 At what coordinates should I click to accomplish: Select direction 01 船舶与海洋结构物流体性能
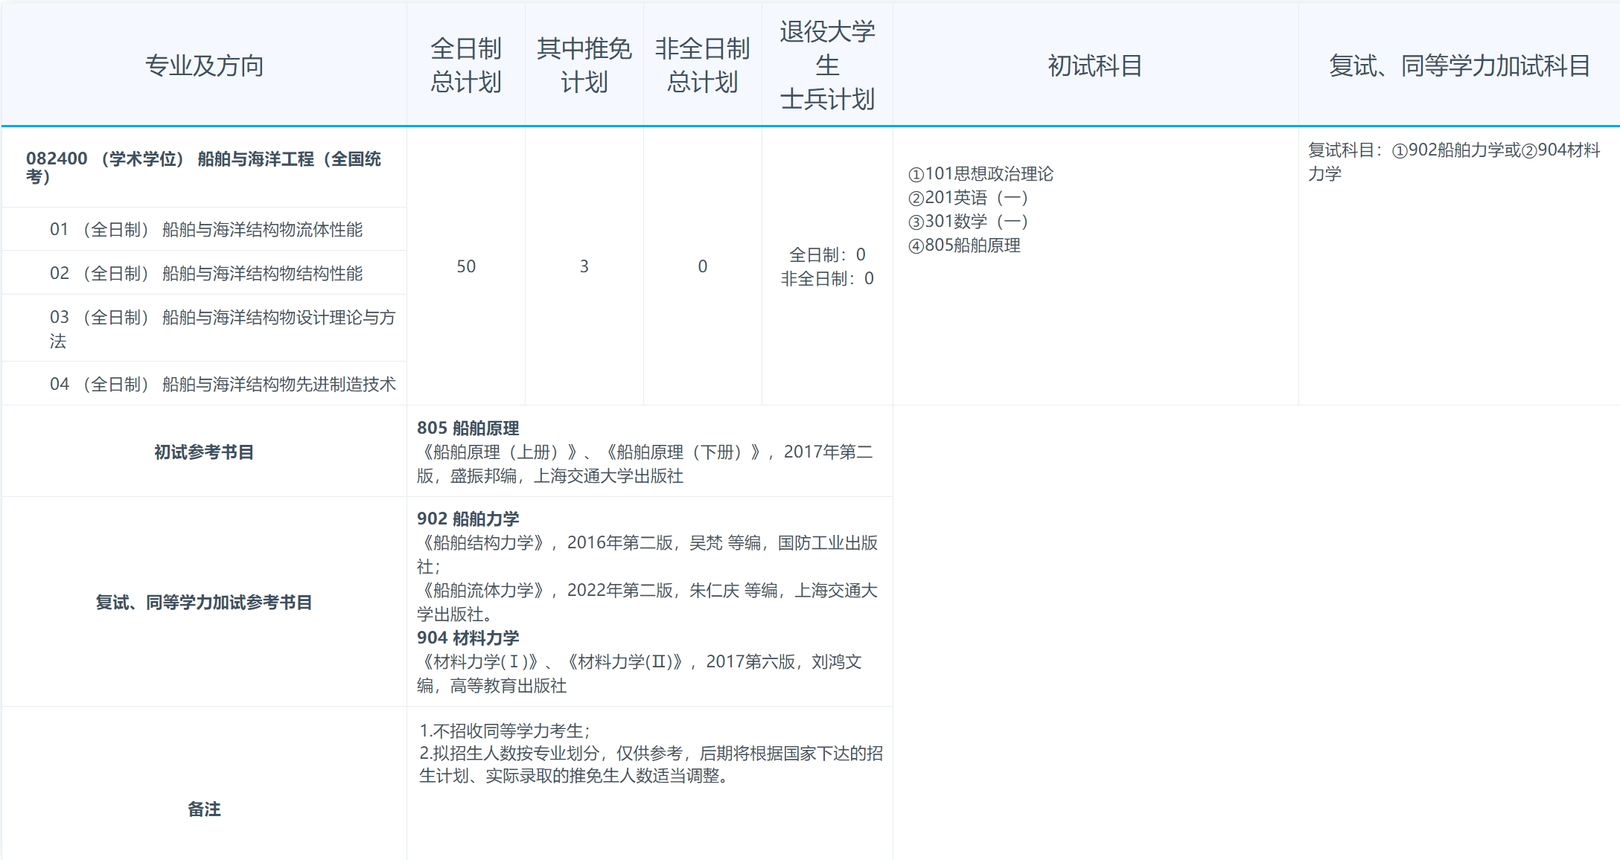(206, 229)
